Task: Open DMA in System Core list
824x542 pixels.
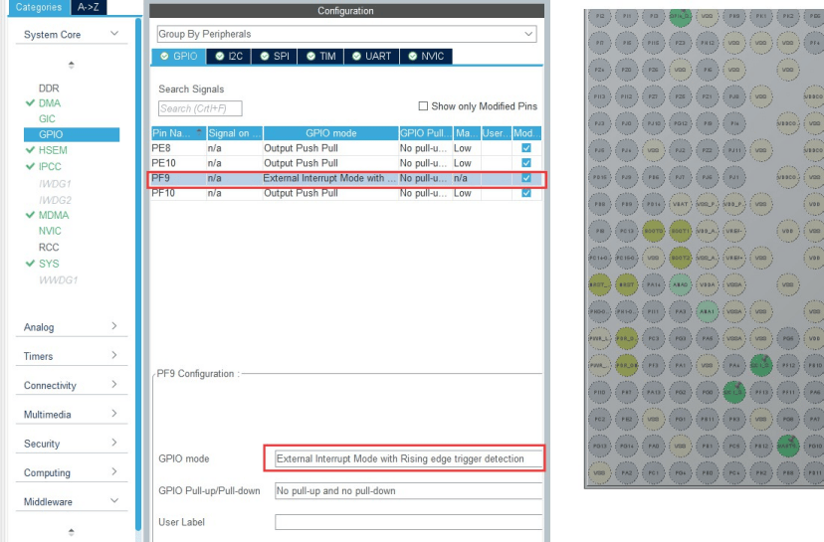Action: (x=50, y=103)
